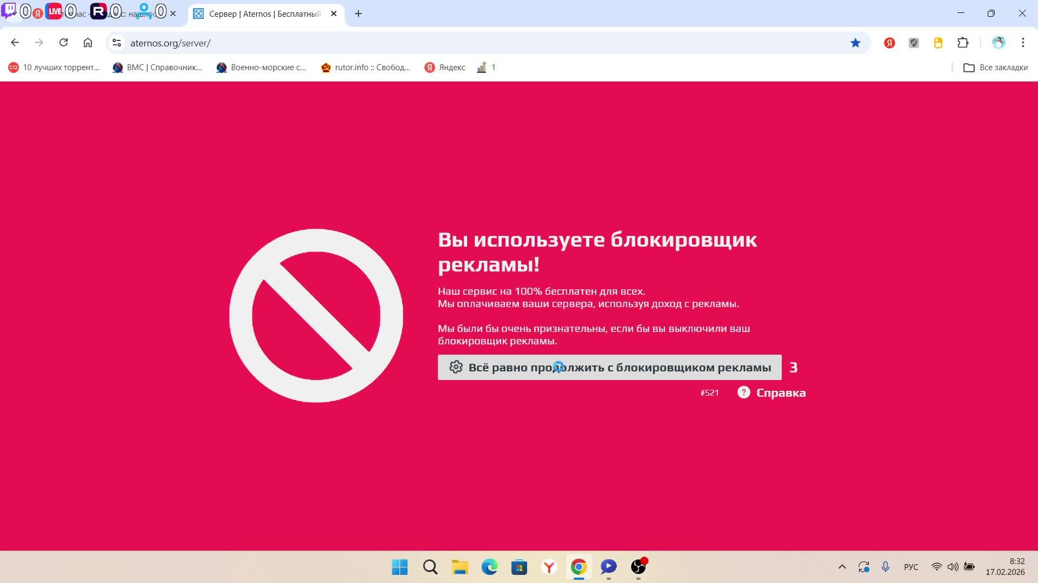Click the shield extension icon
The width and height of the screenshot is (1038, 583).
(914, 43)
